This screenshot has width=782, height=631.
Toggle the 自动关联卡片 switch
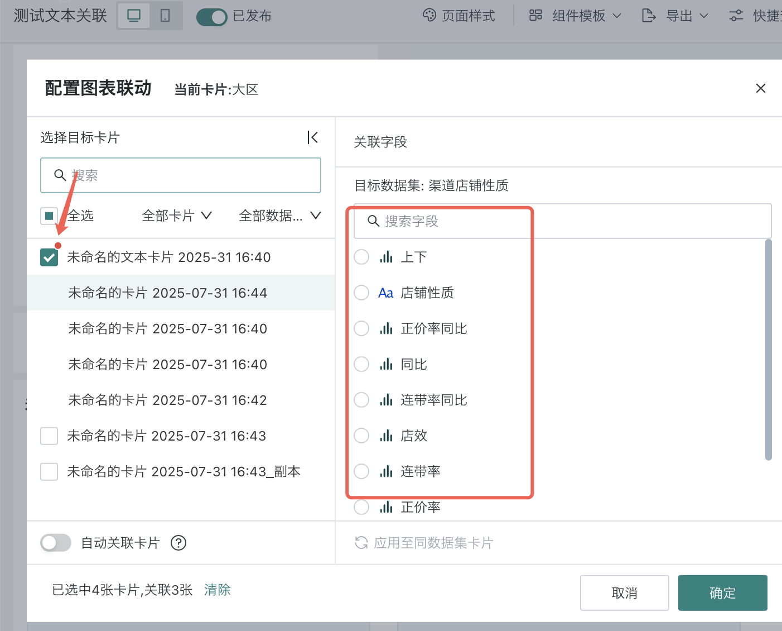coord(56,543)
